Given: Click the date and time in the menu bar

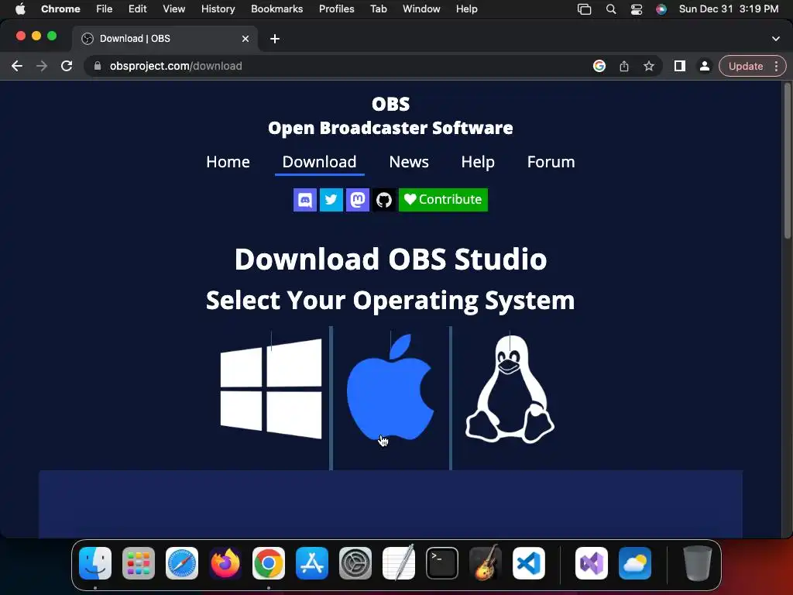Looking at the screenshot, I should click(729, 9).
